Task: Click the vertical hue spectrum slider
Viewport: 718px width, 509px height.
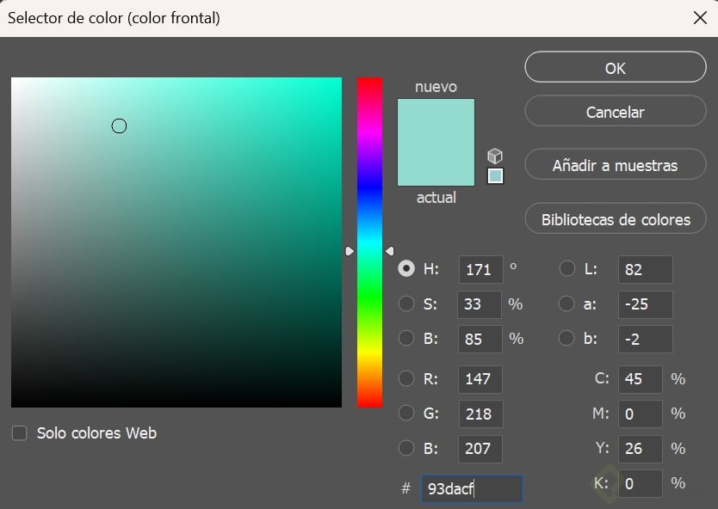Action: [369, 172]
